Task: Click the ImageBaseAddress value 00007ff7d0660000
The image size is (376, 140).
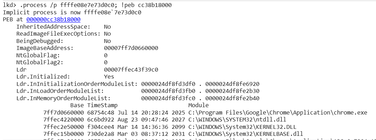Action: (131, 48)
